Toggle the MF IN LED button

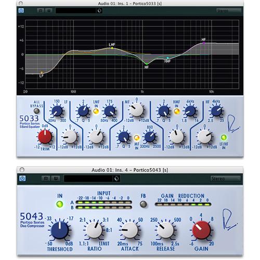(x=137, y=138)
